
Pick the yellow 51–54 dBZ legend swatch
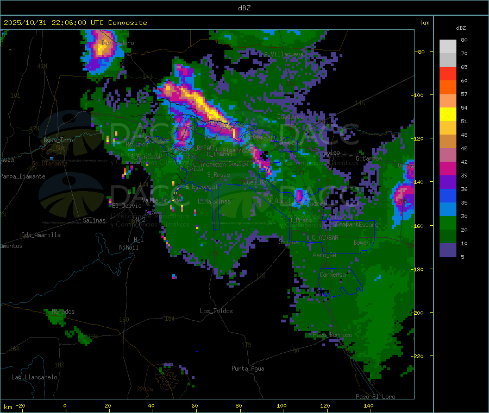point(448,115)
